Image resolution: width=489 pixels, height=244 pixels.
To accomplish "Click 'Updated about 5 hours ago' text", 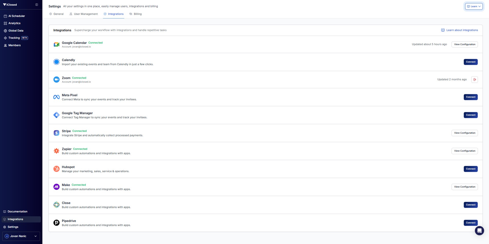I will pyautogui.click(x=429, y=44).
